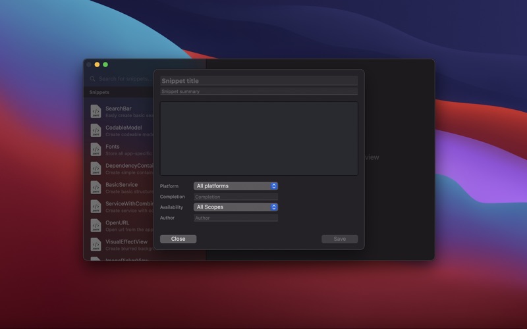Click the Fonts snippet title

(112, 147)
